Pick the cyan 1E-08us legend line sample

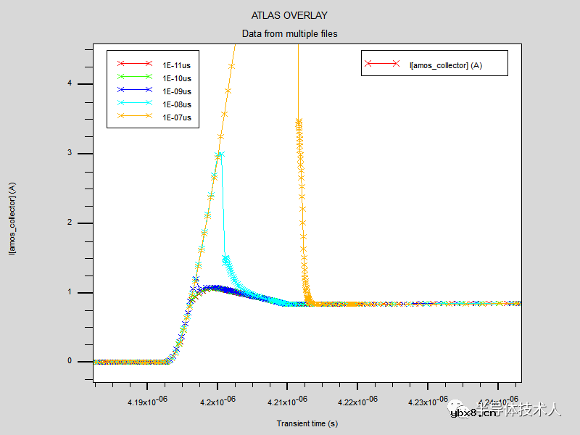(x=134, y=103)
